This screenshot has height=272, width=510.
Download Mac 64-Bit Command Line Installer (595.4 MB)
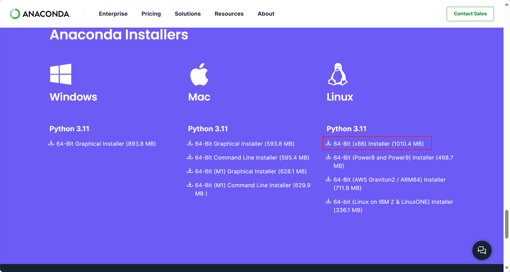(252, 158)
